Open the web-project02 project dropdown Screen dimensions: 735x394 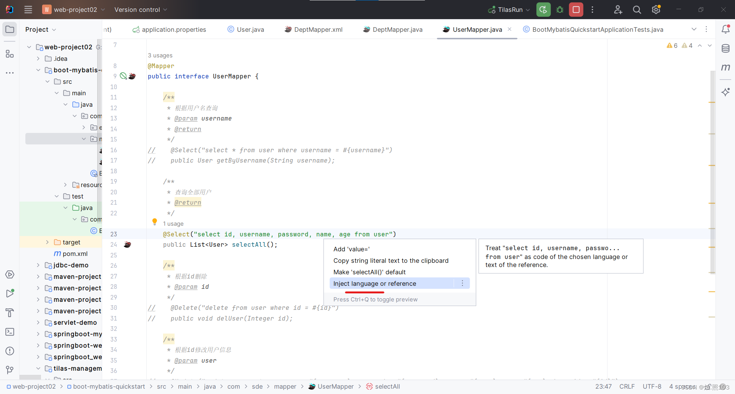pos(73,10)
